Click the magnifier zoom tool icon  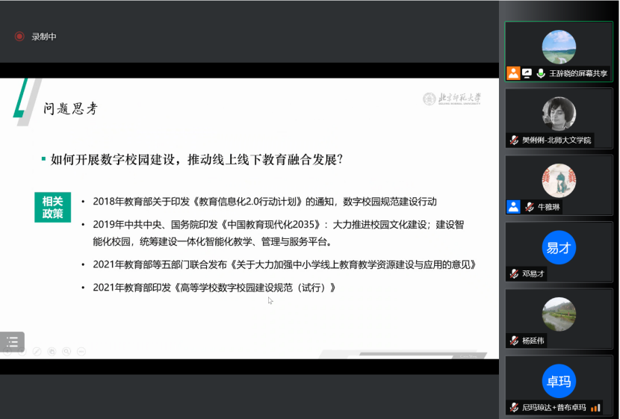(x=66, y=351)
